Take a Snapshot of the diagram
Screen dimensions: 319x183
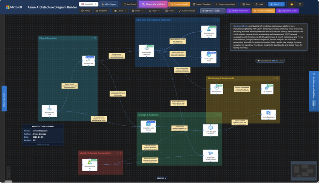tap(101, 11)
